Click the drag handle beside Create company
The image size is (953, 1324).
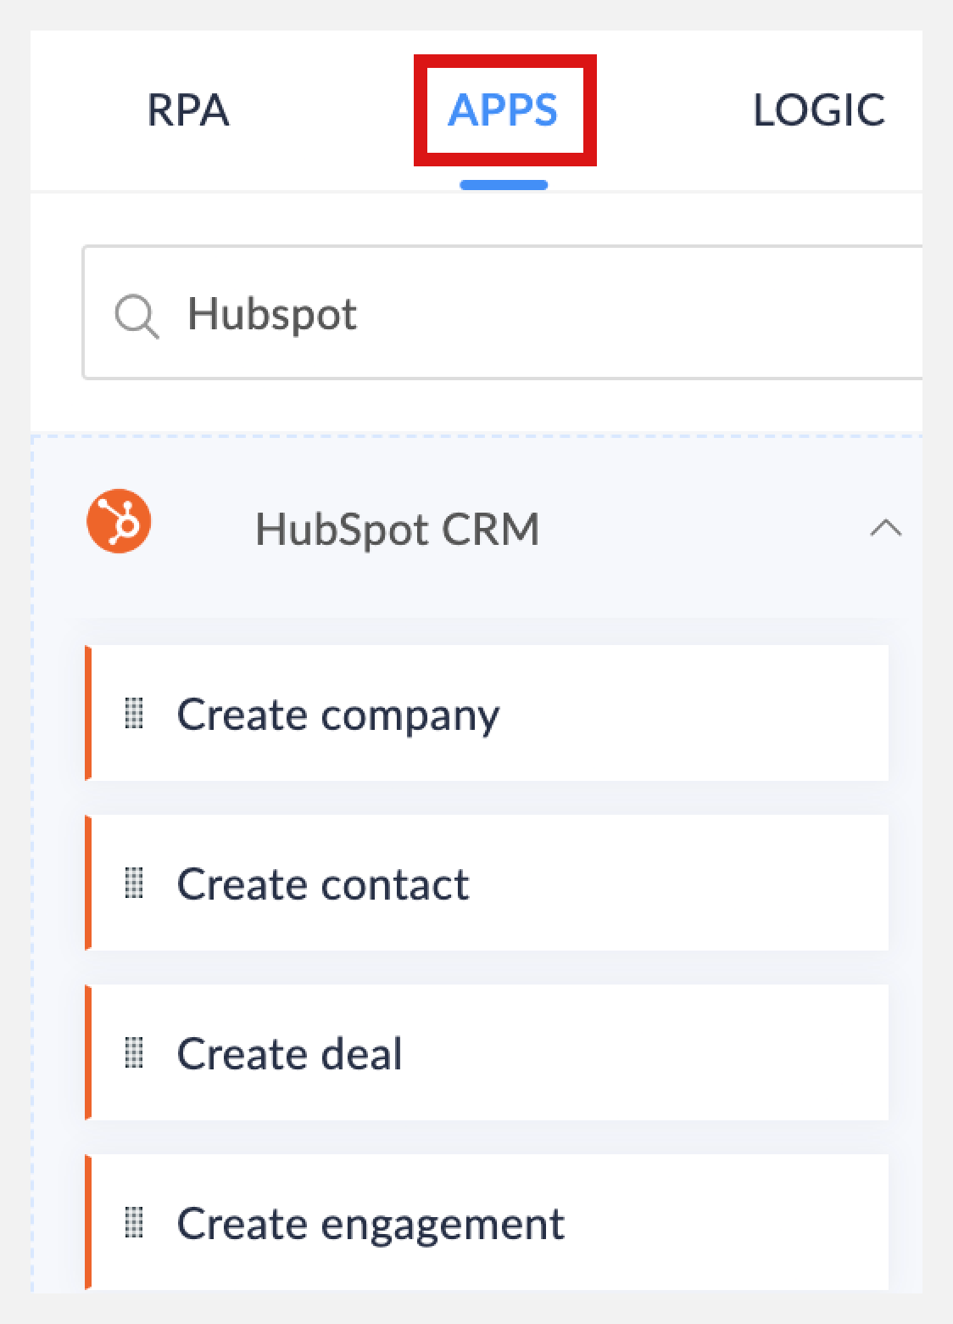tap(136, 714)
